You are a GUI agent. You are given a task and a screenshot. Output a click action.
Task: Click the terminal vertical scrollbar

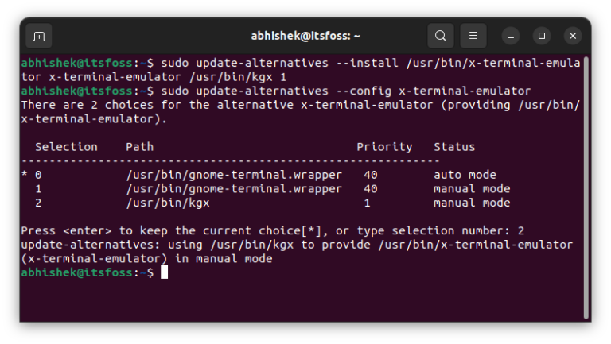click(586, 187)
